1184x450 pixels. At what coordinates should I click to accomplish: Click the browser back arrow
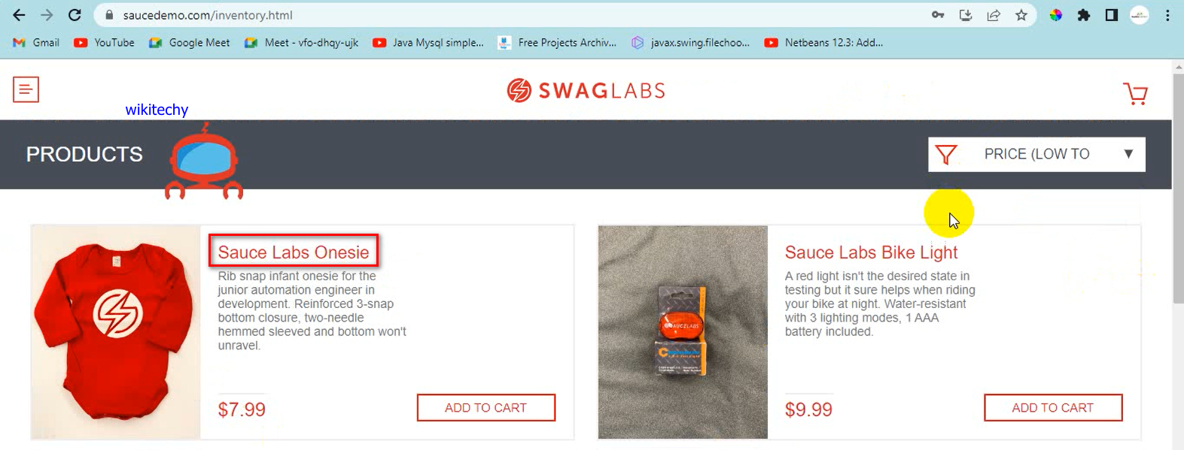point(19,15)
